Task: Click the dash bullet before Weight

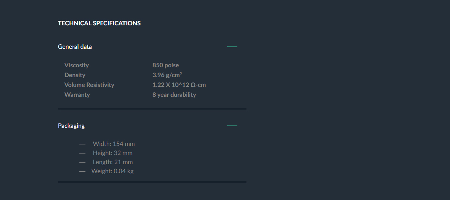Action: (x=82, y=171)
